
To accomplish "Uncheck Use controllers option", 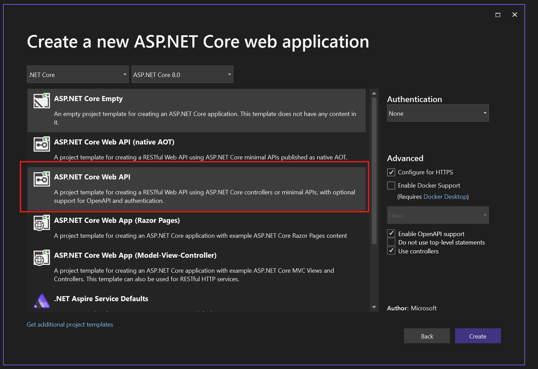I will [x=391, y=251].
